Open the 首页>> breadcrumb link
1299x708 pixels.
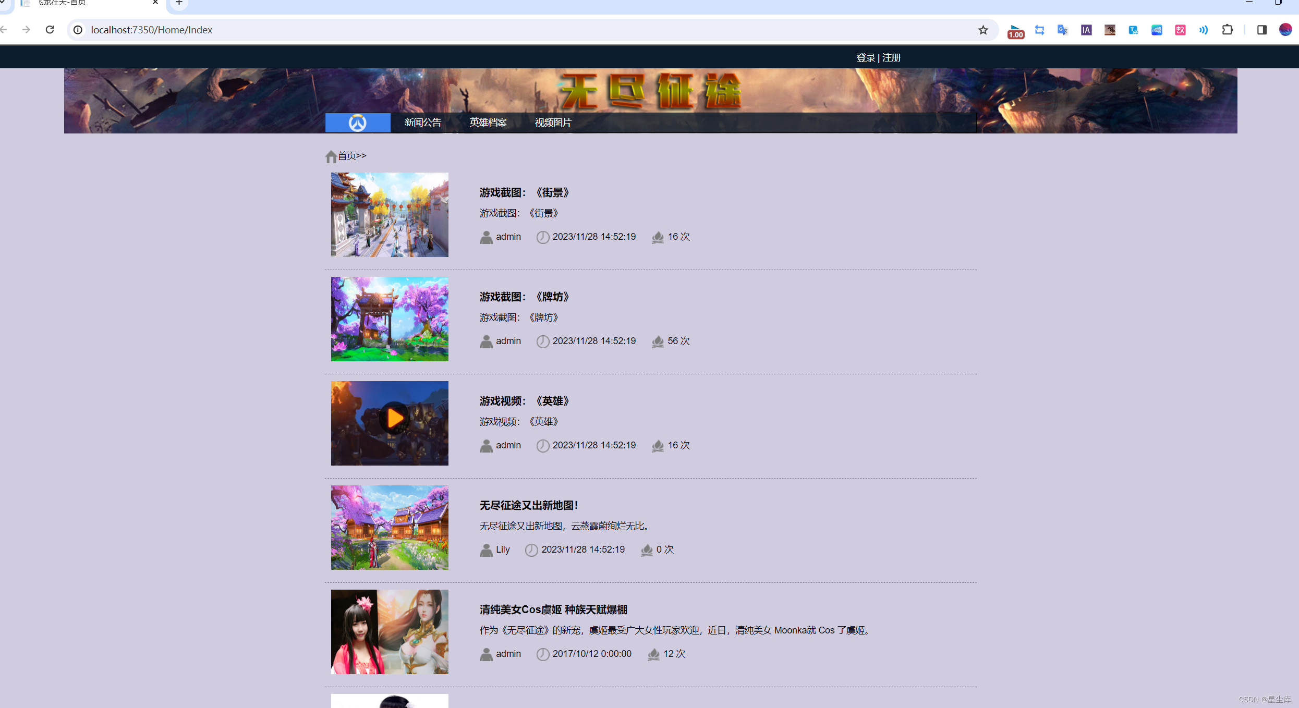click(350, 155)
